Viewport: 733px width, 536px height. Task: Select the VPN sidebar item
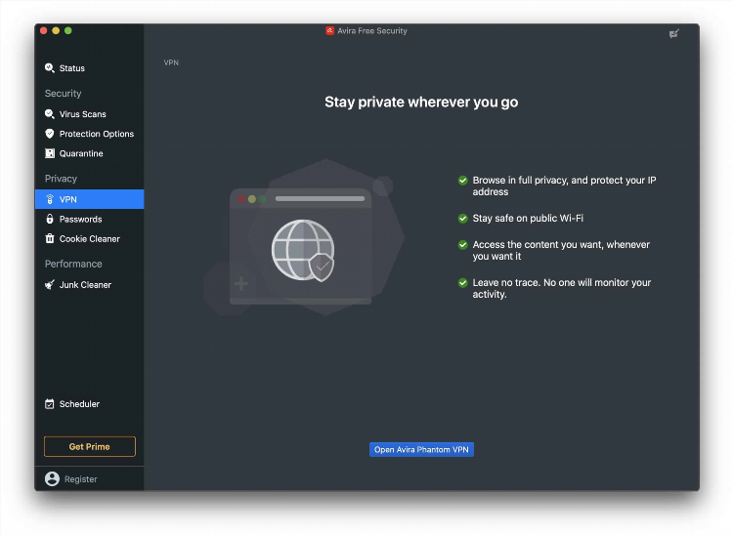pyautogui.click(x=89, y=199)
